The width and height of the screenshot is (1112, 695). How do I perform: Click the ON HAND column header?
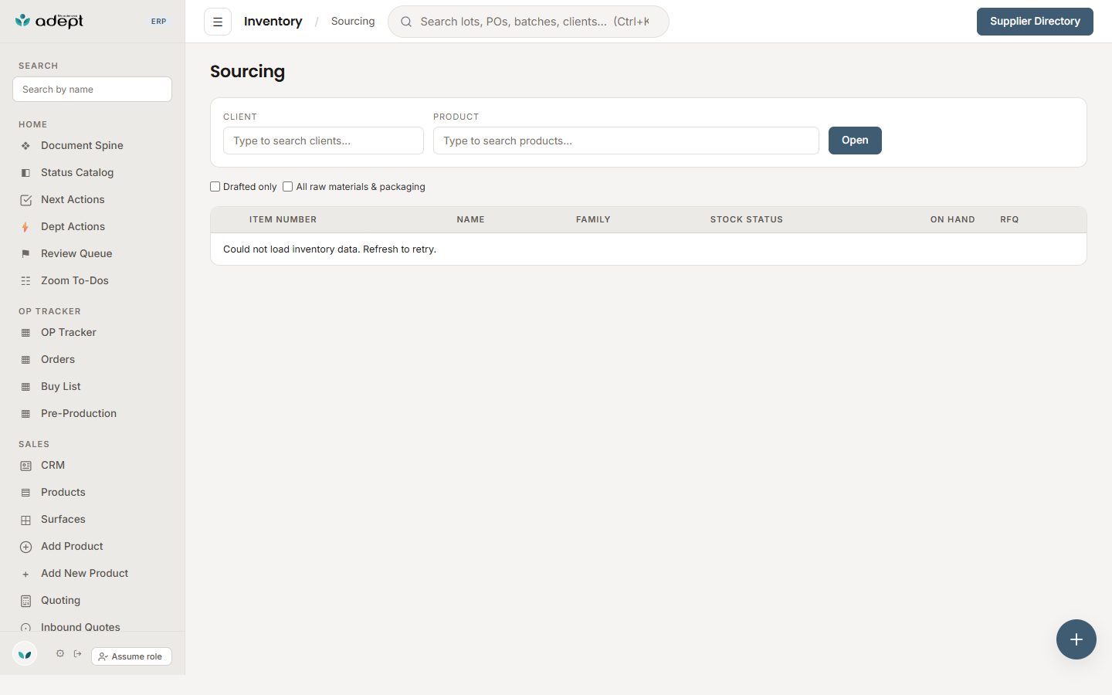tap(952, 220)
